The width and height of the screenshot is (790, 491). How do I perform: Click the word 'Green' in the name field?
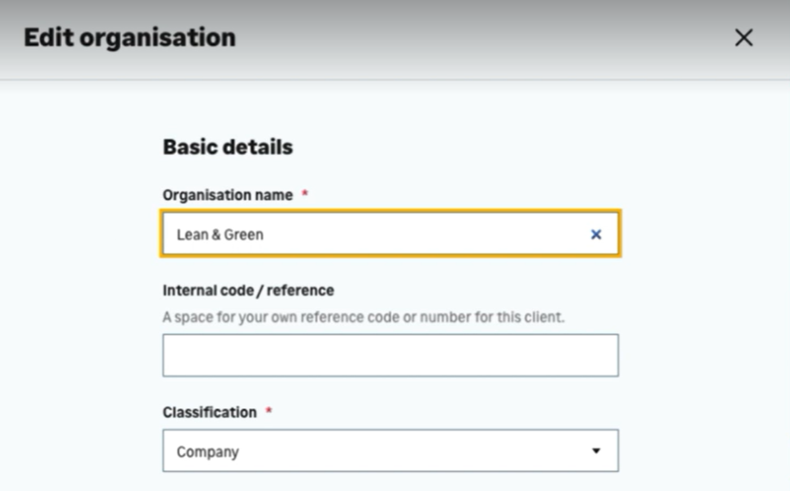pos(244,234)
